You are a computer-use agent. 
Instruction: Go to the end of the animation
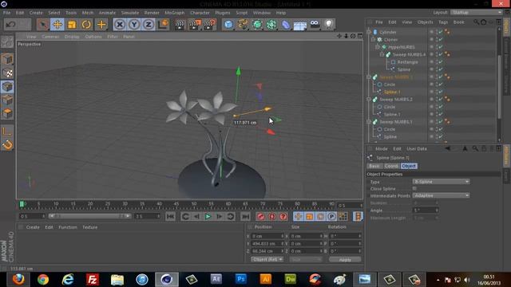click(x=245, y=216)
